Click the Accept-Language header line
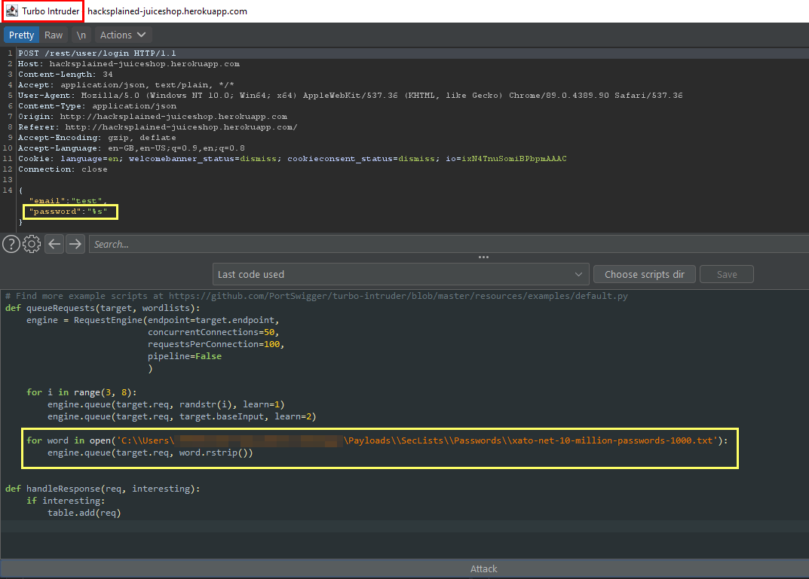This screenshot has width=809, height=579. 131,148
